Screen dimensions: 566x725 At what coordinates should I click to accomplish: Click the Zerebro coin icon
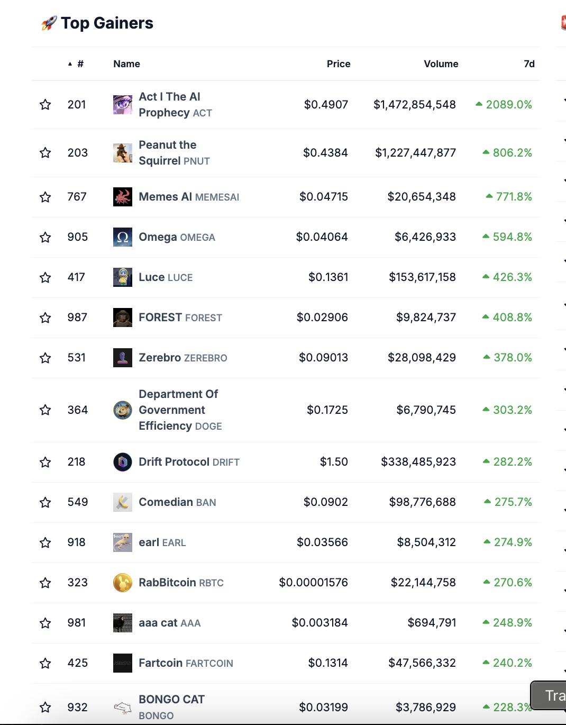[123, 358]
